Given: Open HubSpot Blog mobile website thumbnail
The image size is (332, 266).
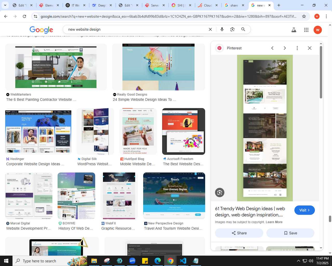Looking at the screenshot, I should point(138,131).
